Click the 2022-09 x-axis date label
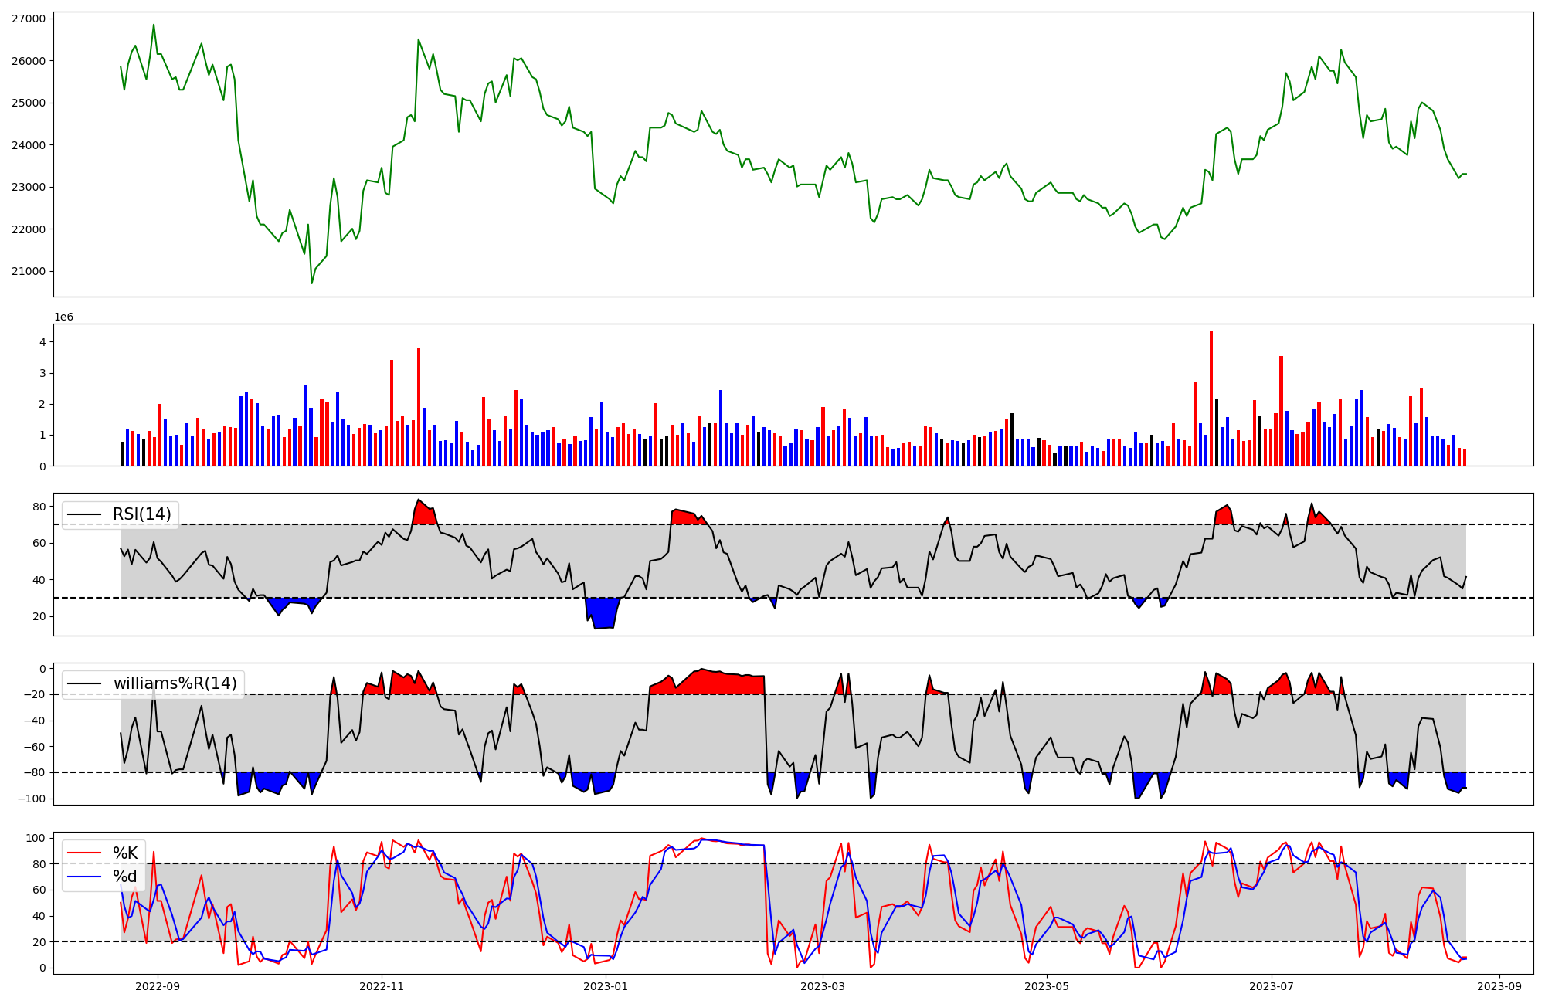 (x=158, y=985)
